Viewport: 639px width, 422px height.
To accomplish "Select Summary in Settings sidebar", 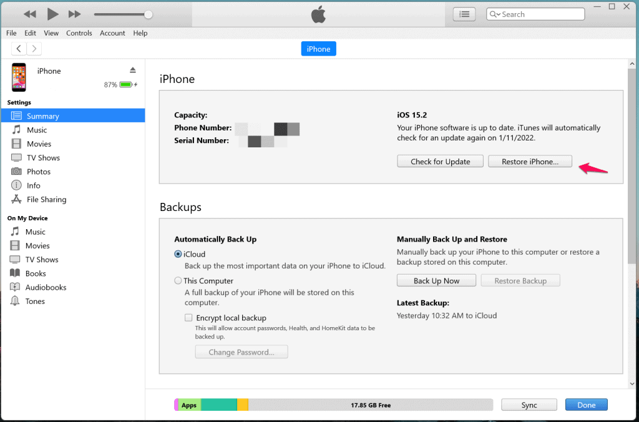I will (x=73, y=115).
